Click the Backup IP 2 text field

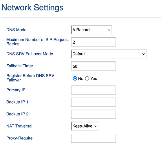coord(94,114)
